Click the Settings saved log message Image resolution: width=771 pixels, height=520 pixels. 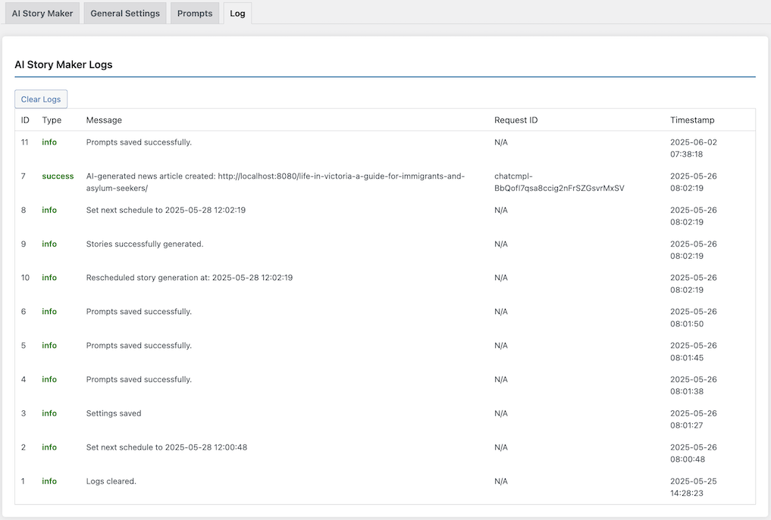point(114,413)
